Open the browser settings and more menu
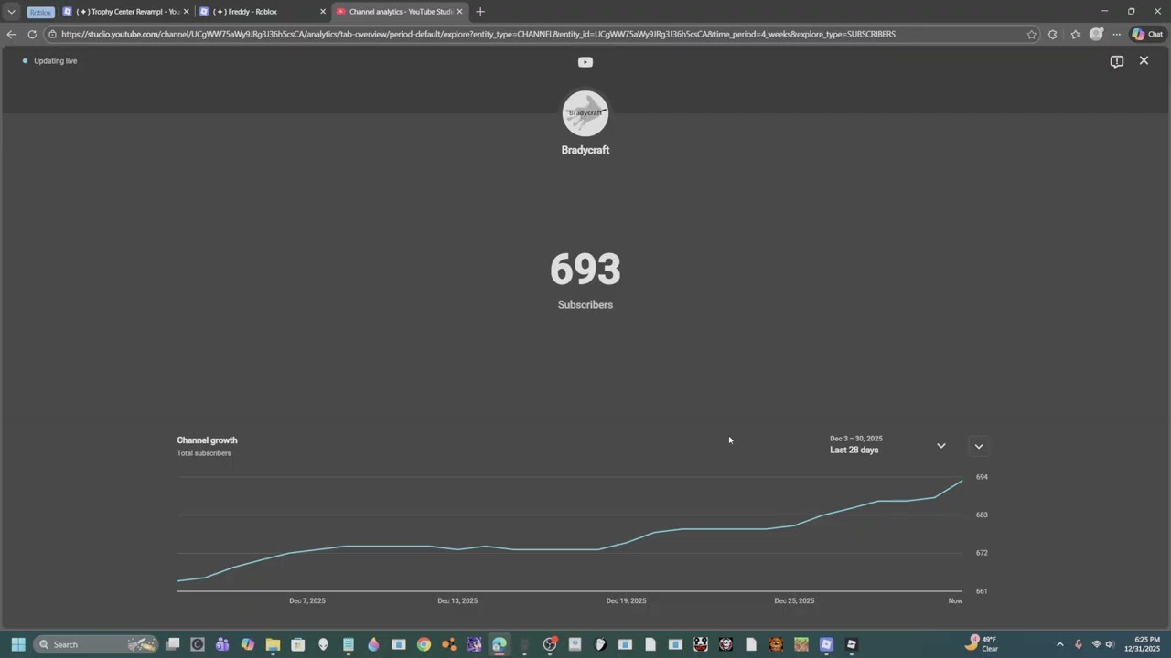Viewport: 1171px width, 658px height. (1117, 35)
